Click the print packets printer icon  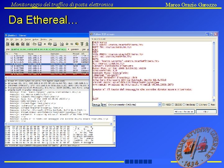coord(55,44)
